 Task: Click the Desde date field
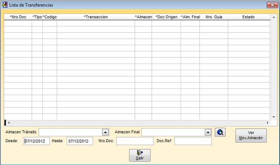(x=36, y=141)
